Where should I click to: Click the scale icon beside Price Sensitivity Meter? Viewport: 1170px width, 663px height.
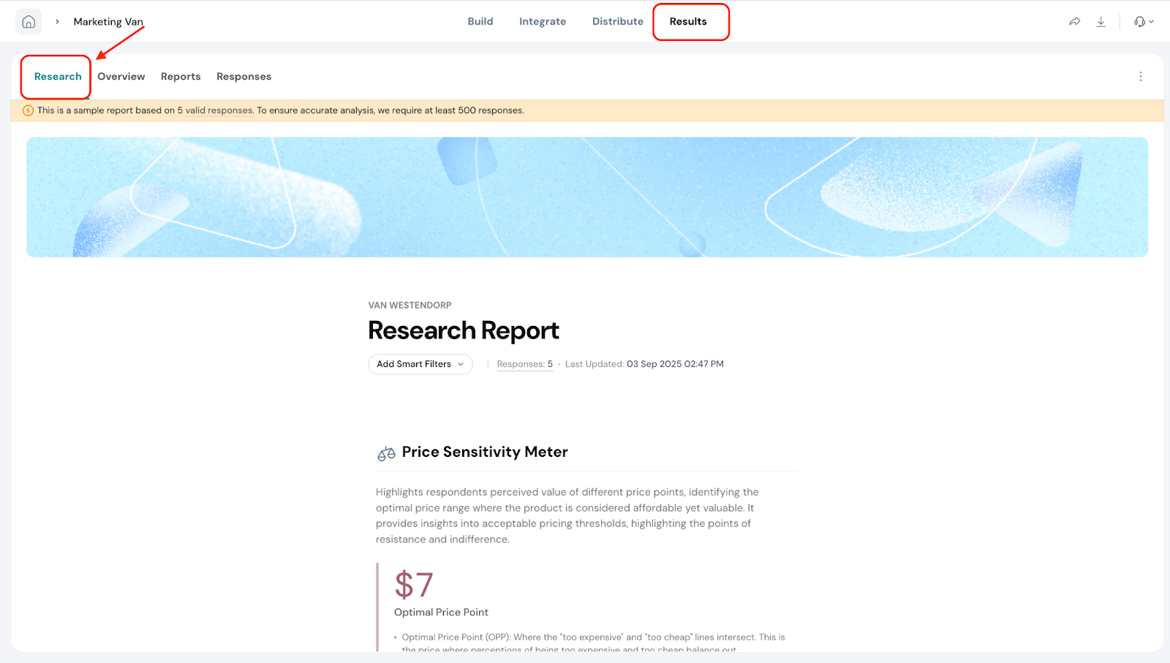[386, 453]
